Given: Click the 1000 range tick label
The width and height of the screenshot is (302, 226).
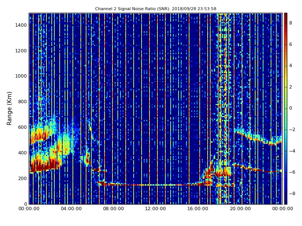Looking at the screenshot, I should pyautogui.click(x=21, y=76).
